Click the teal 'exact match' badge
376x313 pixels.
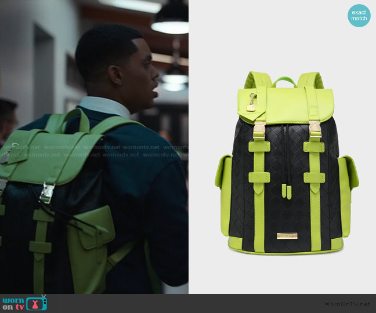pyautogui.click(x=359, y=15)
